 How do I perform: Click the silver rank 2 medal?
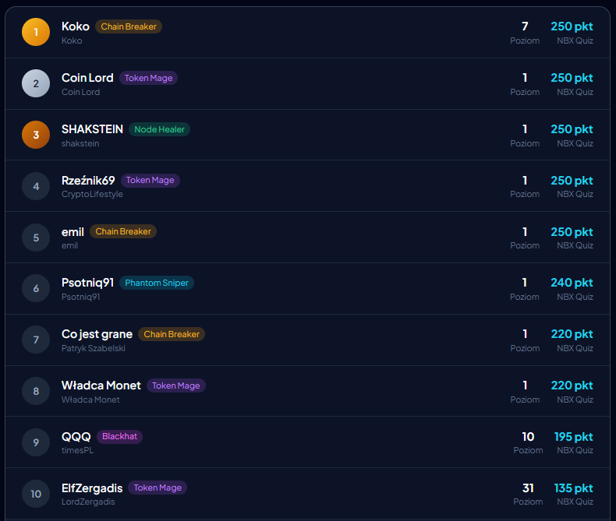[36, 83]
